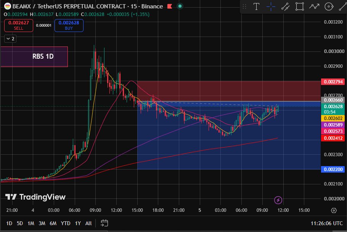The width and height of the screenshot is (347, 232).
Task: Click the green market status dot
Action: [180, 6]
